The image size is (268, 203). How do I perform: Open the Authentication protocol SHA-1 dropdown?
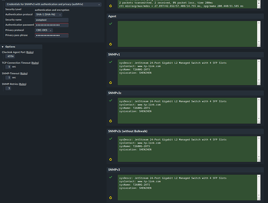[x=48, y=14]
